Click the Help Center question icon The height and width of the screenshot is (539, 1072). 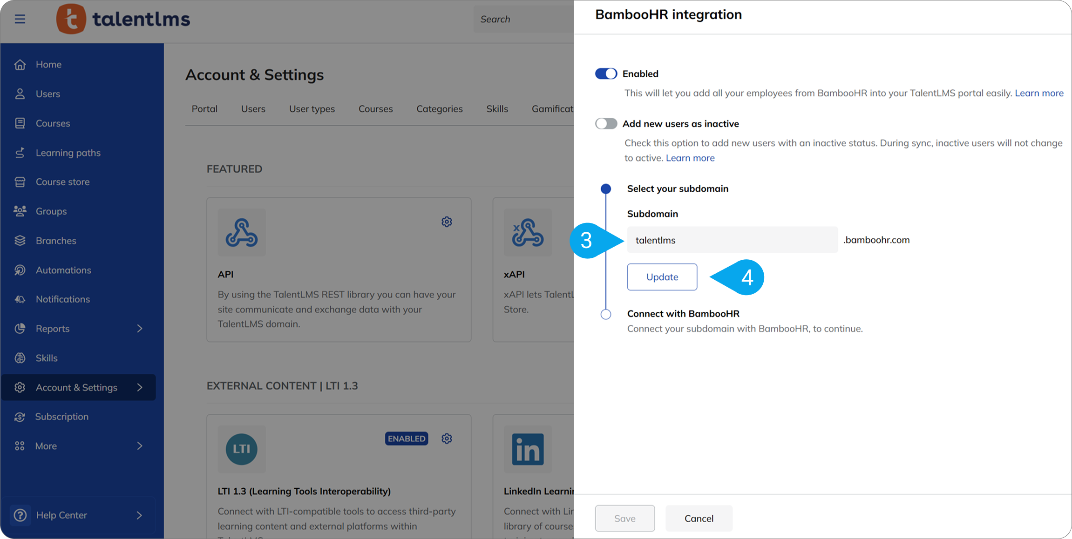tap(20, 515)
